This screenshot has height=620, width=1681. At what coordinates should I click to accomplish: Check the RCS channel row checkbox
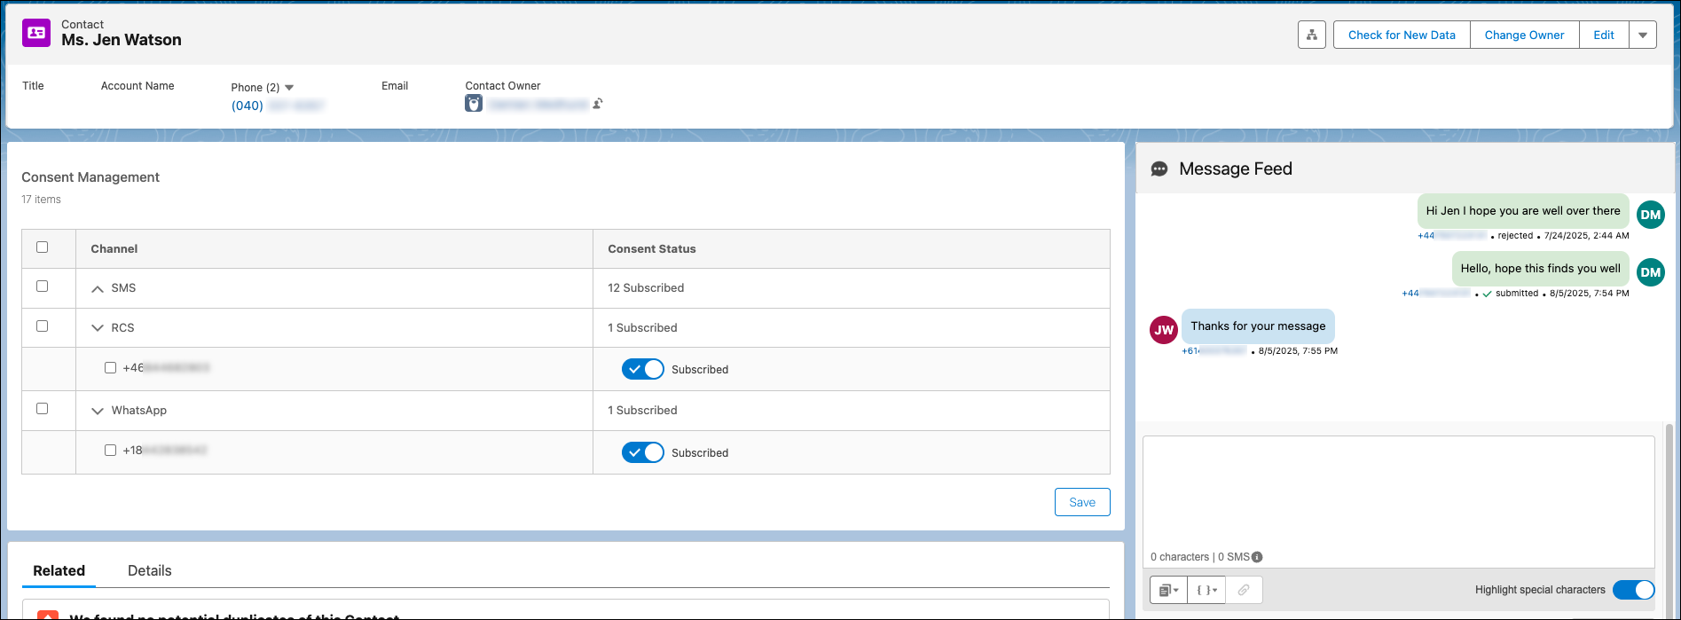pos(42,326)
